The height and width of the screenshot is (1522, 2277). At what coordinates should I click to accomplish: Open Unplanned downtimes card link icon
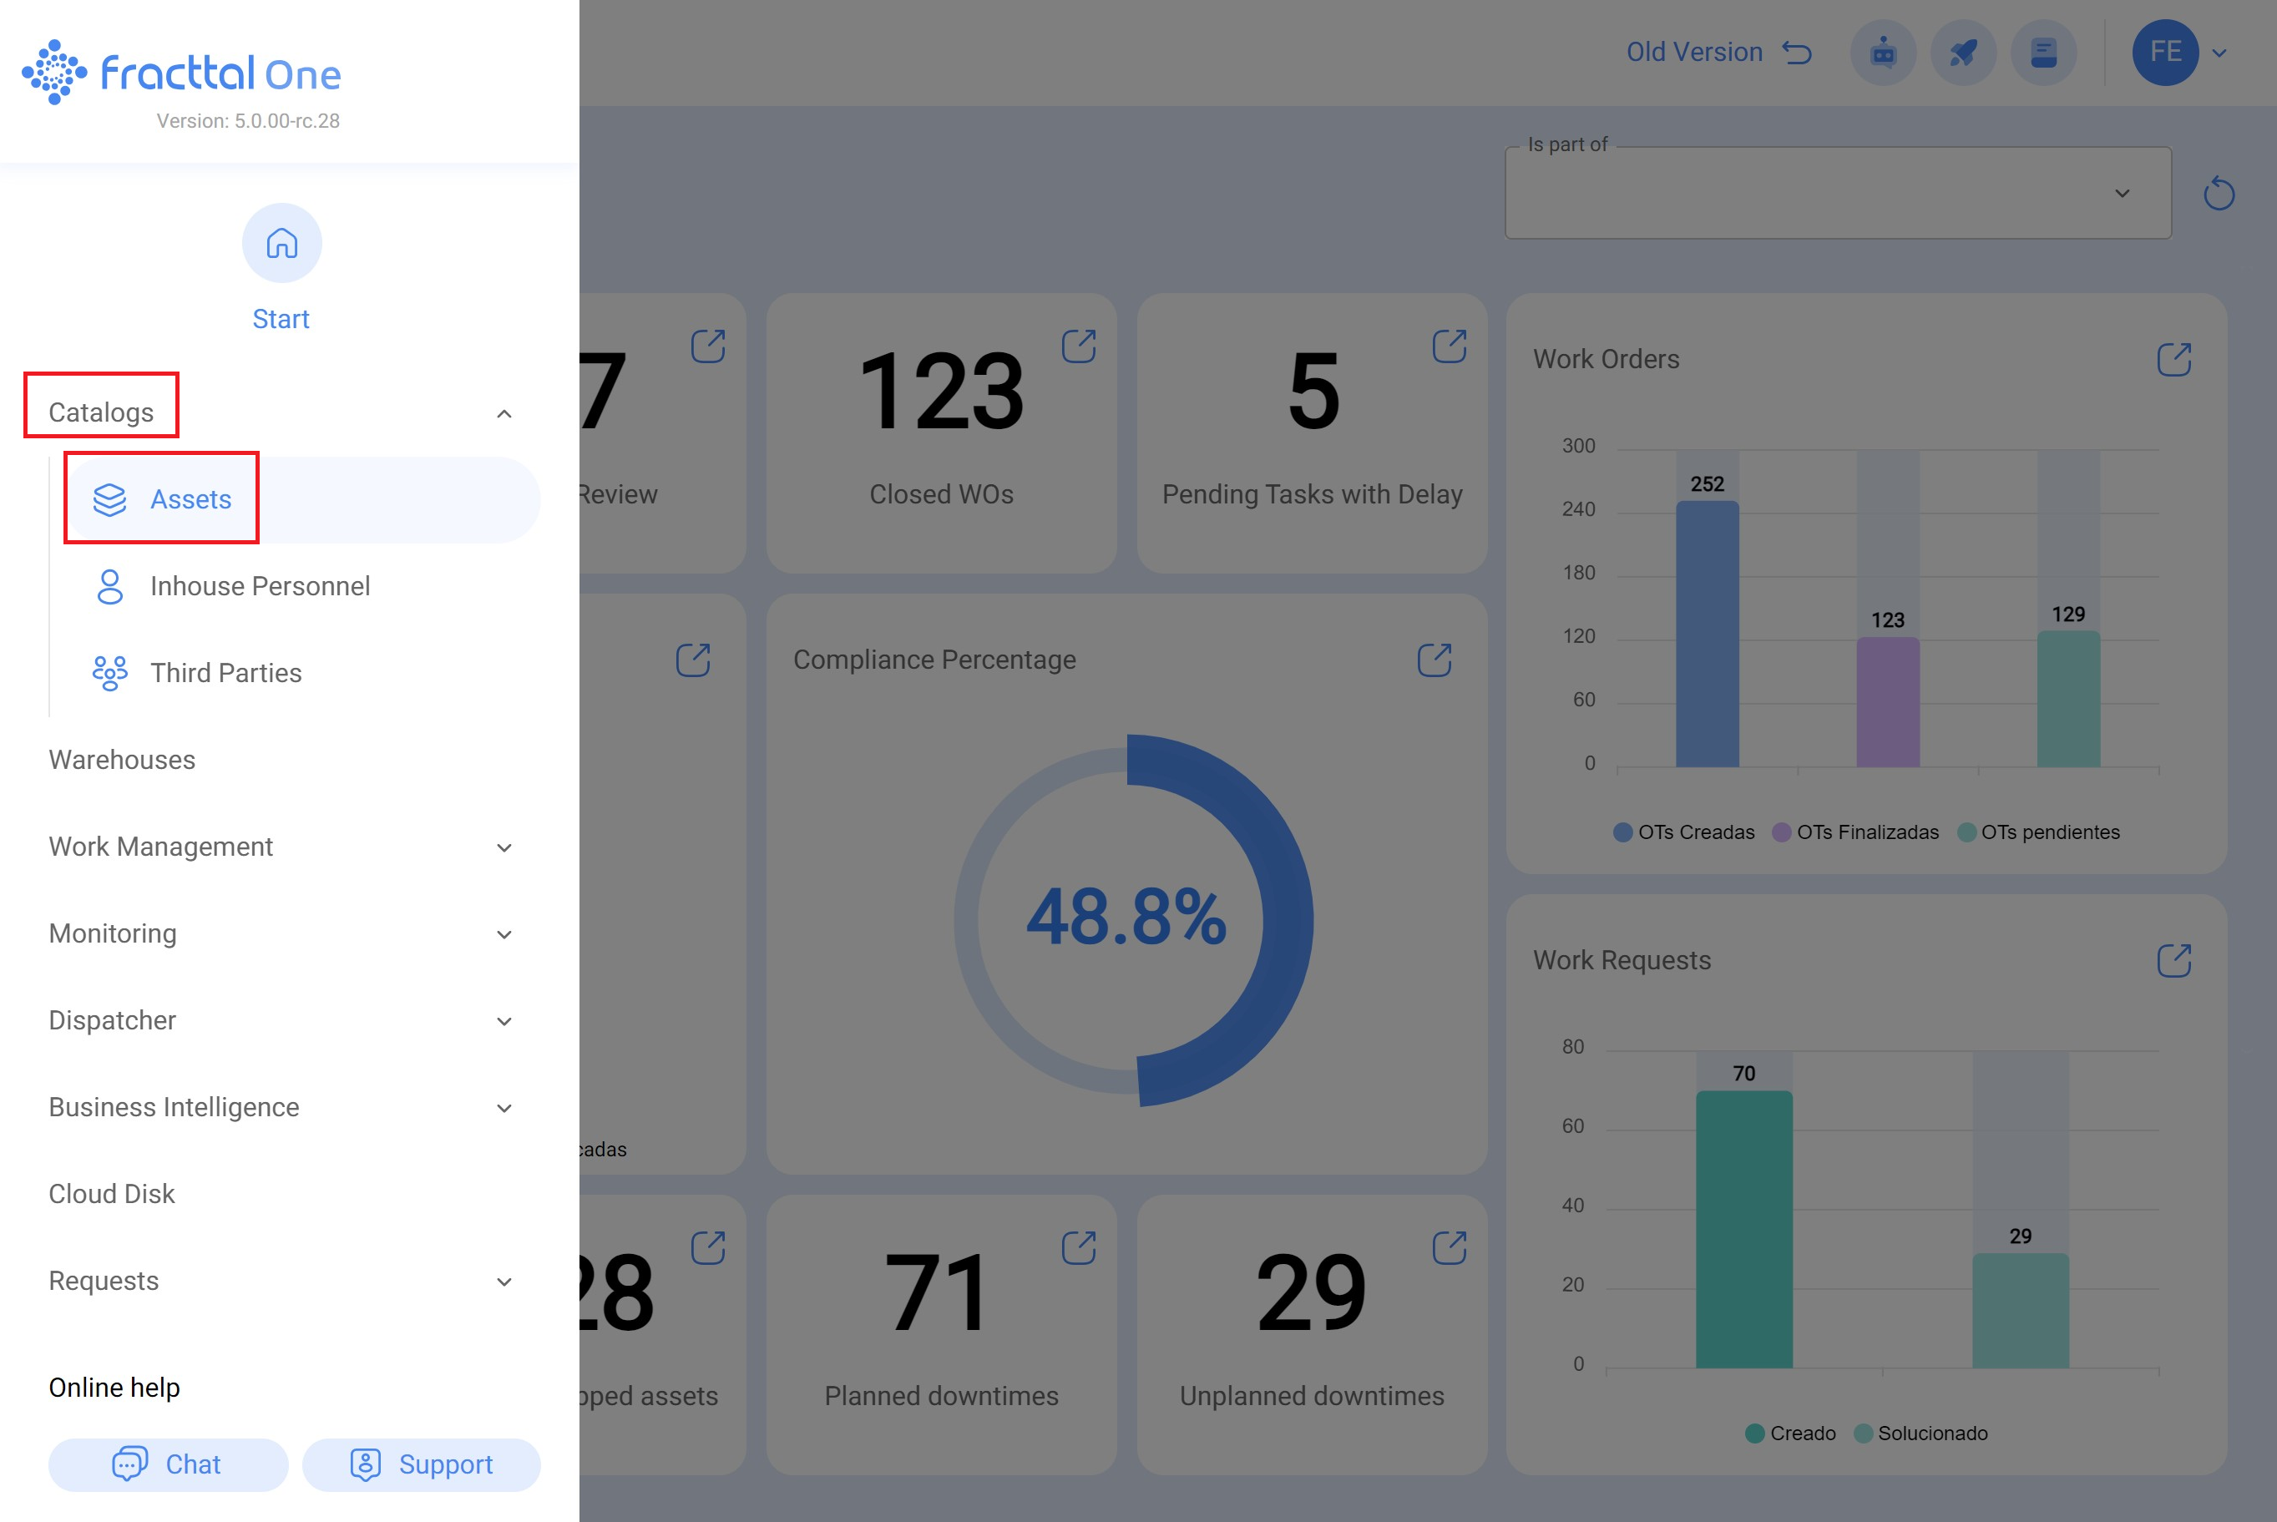1449,1248
